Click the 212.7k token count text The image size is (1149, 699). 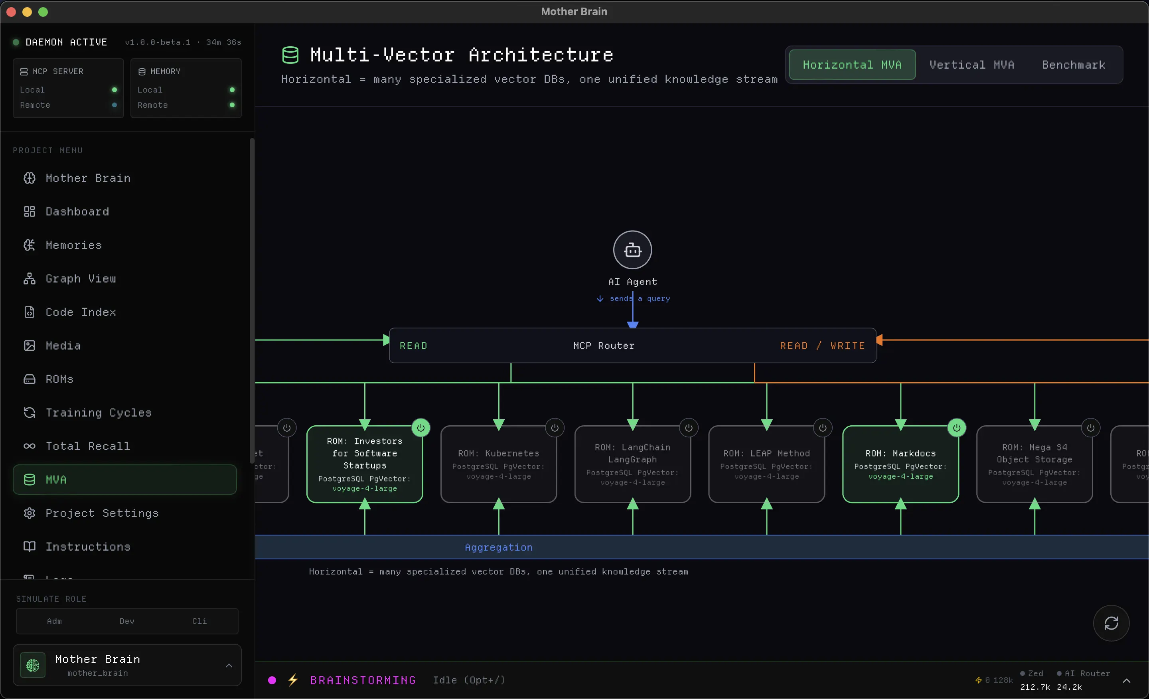[1035, 687]
